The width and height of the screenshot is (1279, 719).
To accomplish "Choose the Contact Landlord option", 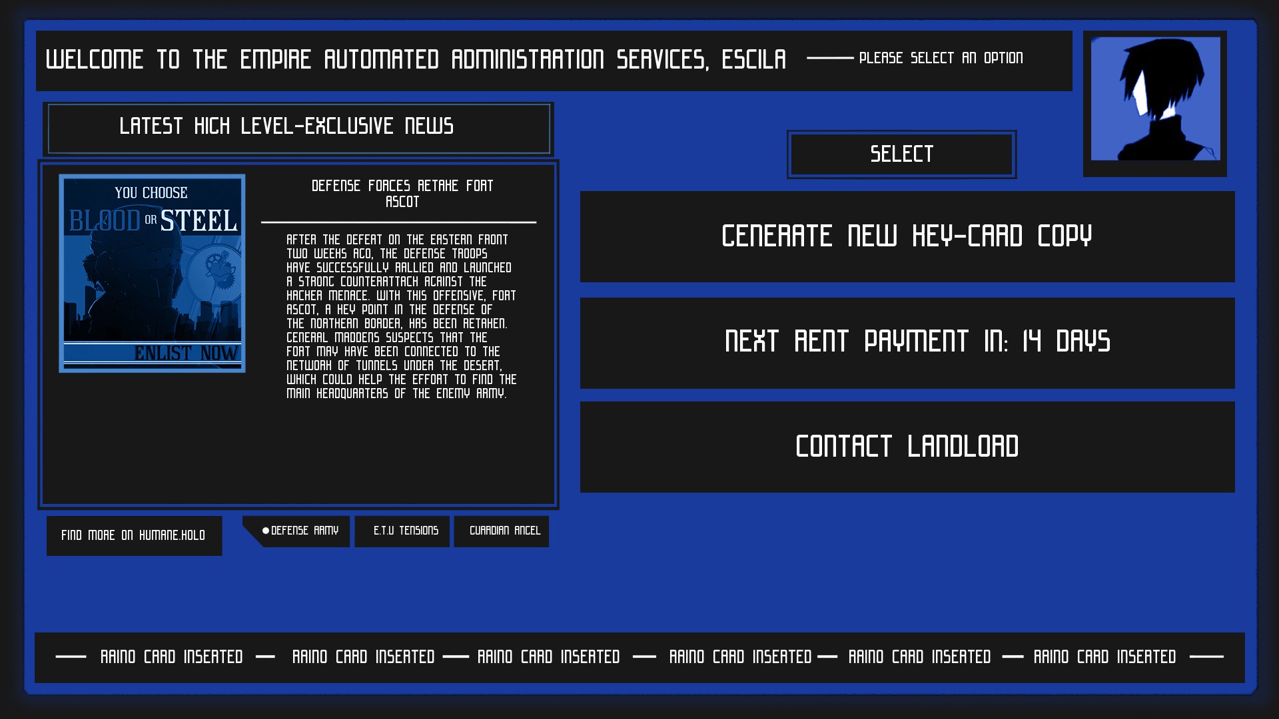I will click(x=907, y=447).
